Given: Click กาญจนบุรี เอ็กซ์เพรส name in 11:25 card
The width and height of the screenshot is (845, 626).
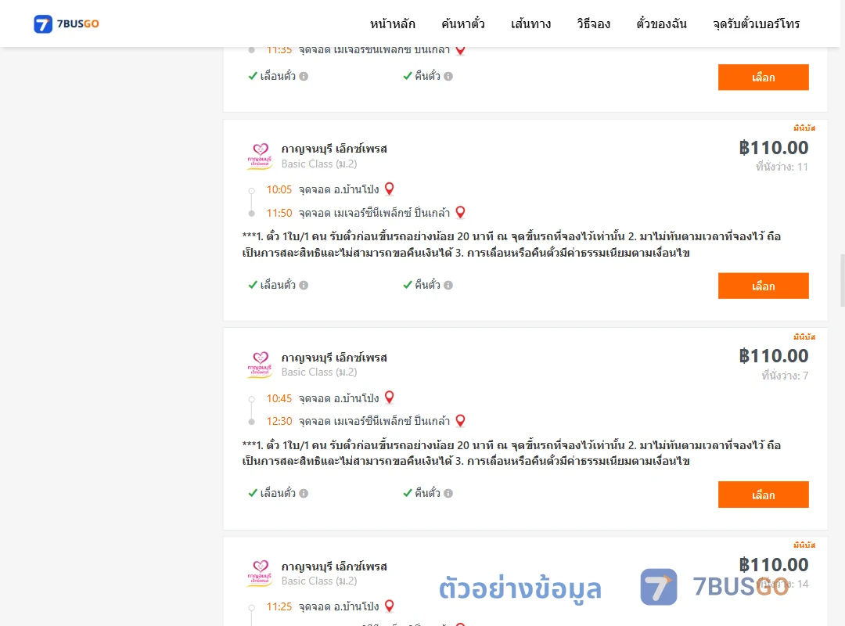Looking at the screenshot, I should click(334, 567).
